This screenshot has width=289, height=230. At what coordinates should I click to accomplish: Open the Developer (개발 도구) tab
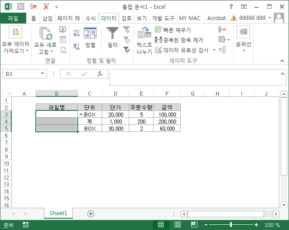163,18
